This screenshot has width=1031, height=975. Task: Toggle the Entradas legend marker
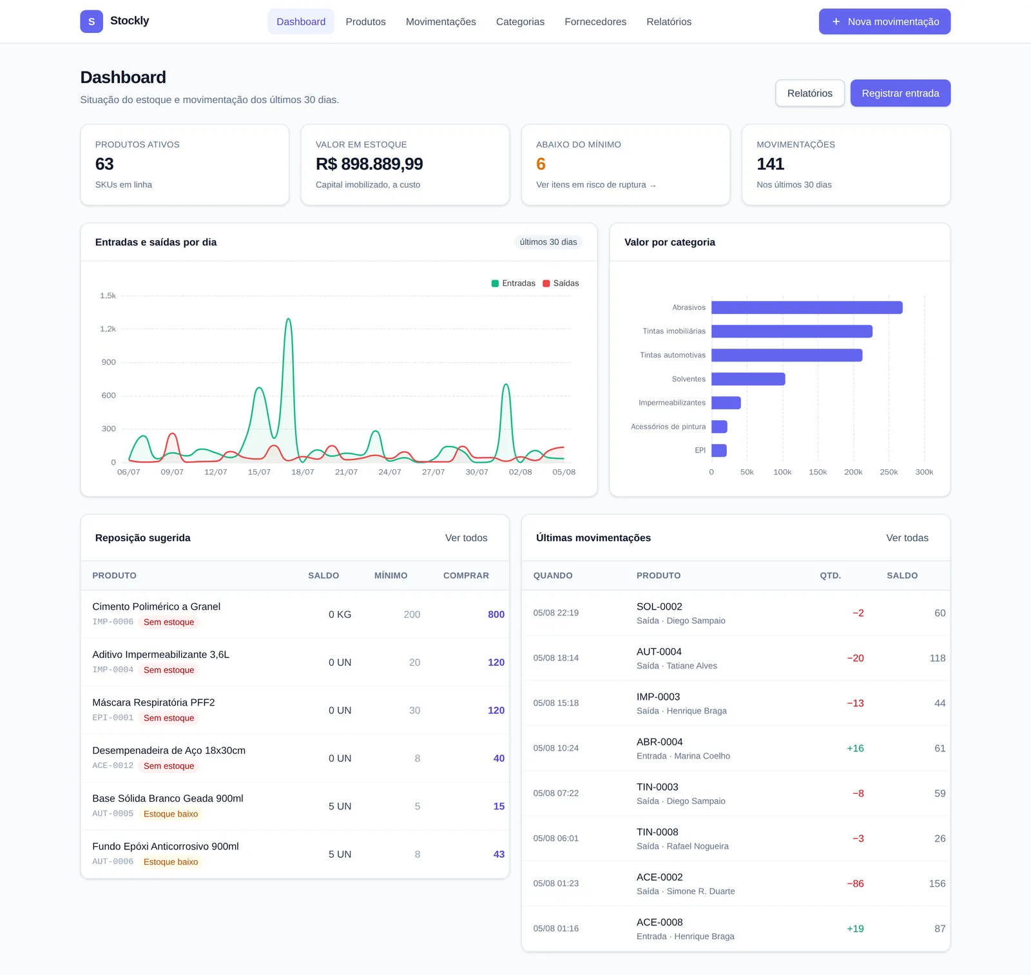coord(495,284)
